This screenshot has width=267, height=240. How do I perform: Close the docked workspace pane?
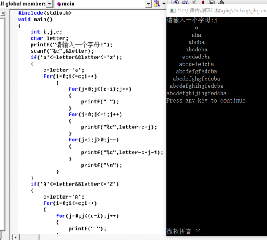3,13
